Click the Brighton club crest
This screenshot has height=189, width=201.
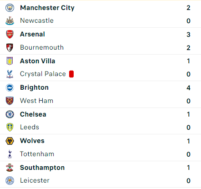coord(10,87)
